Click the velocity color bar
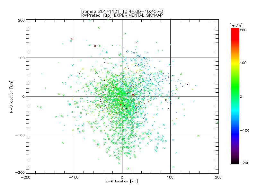 click(x=235, y=96)
